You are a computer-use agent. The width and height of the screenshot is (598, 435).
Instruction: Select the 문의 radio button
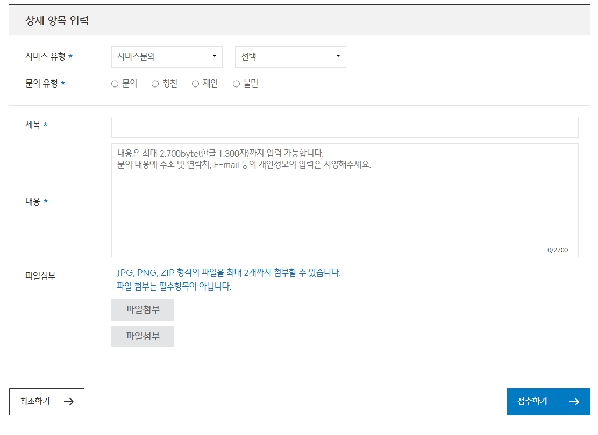114,83
